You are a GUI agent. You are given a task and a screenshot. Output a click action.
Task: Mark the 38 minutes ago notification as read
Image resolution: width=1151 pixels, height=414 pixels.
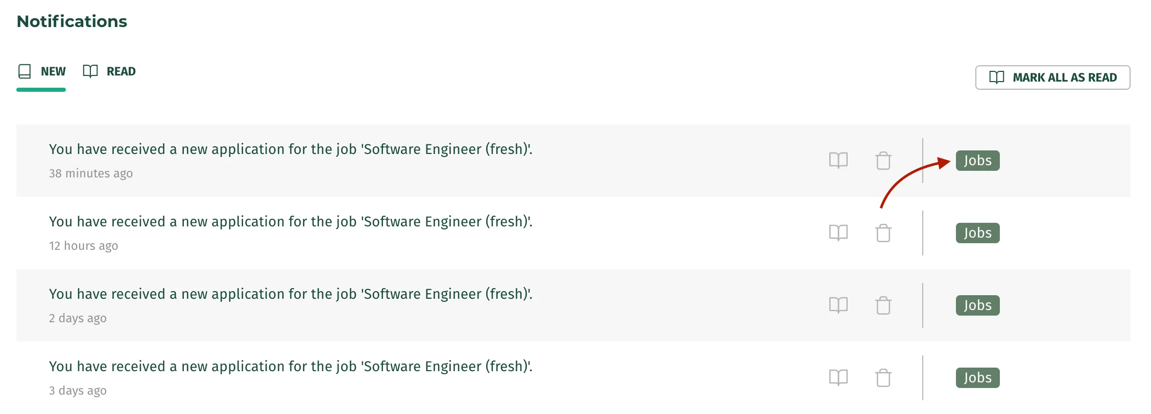click(x=838, y=161)
